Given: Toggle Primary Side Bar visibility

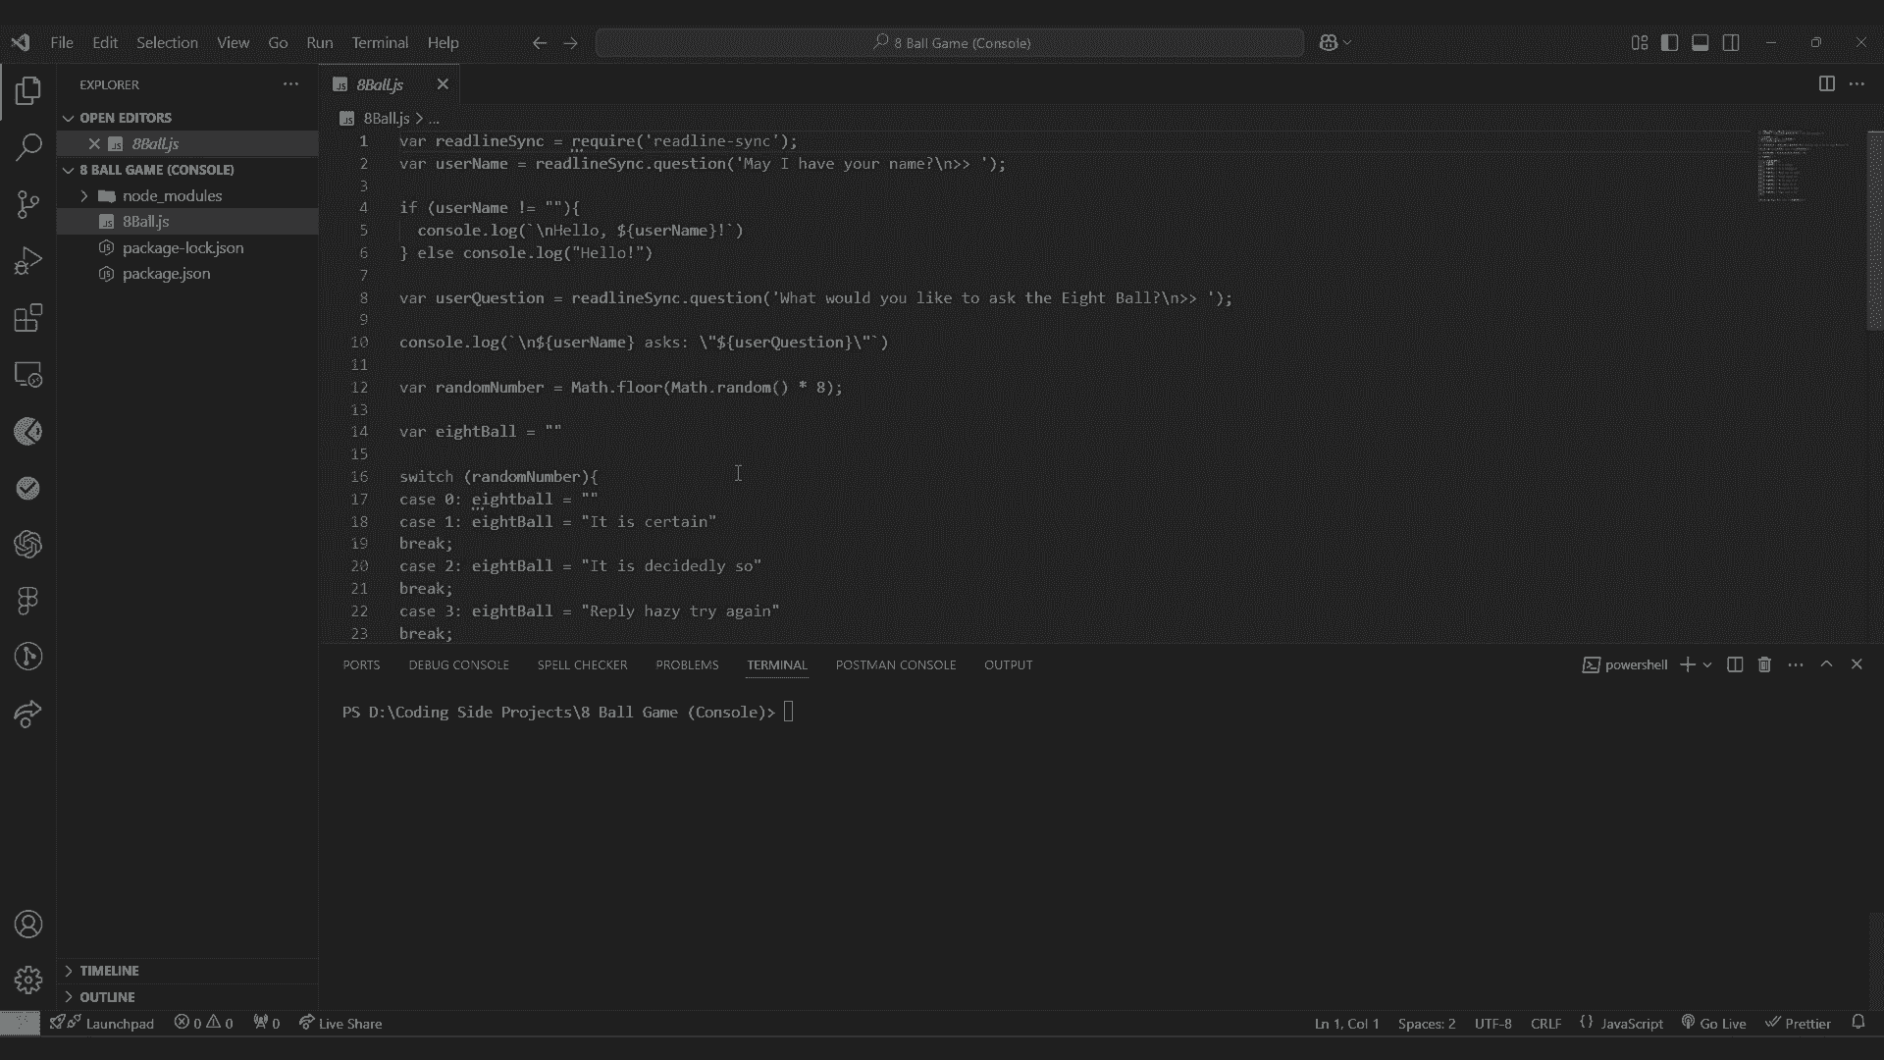Looking at the screenshot, I should pos(1669,42).
